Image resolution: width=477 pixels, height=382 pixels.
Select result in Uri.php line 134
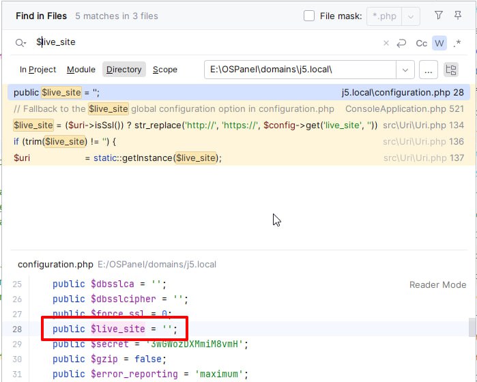tap(239, 126)
